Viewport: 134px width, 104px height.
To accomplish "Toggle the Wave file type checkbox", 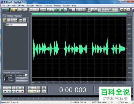I will [x=5, y=75].
